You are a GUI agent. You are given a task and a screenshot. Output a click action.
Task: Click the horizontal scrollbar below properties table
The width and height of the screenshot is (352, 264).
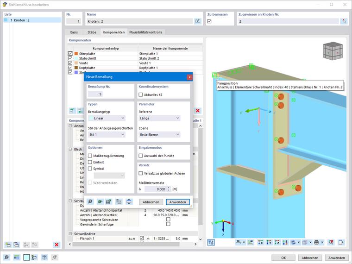coord(132,244)
